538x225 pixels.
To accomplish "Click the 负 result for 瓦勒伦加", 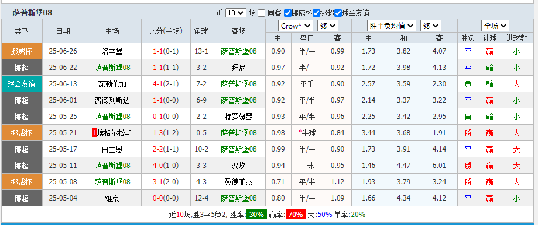I will 468,84.
